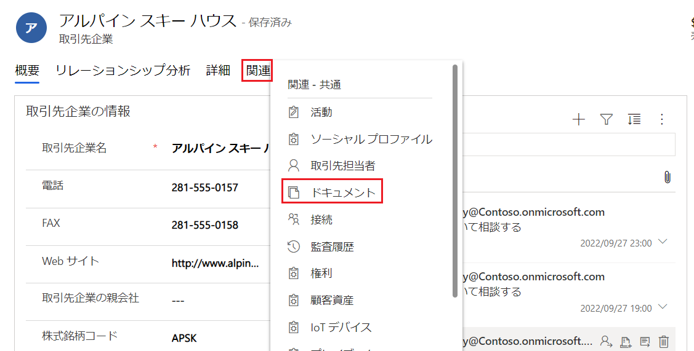Click the trash delete icon on timeline item
The image size is (694, 351).
tap(663, 341)
